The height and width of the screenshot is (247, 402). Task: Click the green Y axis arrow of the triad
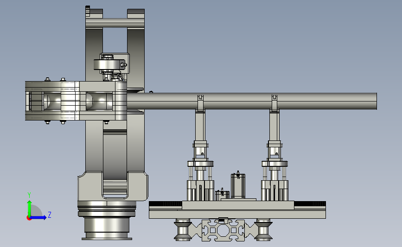tap(30, 208)
